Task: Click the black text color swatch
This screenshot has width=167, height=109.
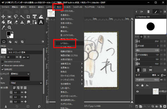Action: pos(20,78)
